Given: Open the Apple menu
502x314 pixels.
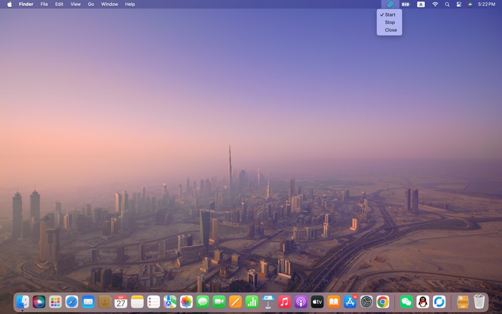Looking at the screenshot, I should pyautogui.click(x=9, y=4).
